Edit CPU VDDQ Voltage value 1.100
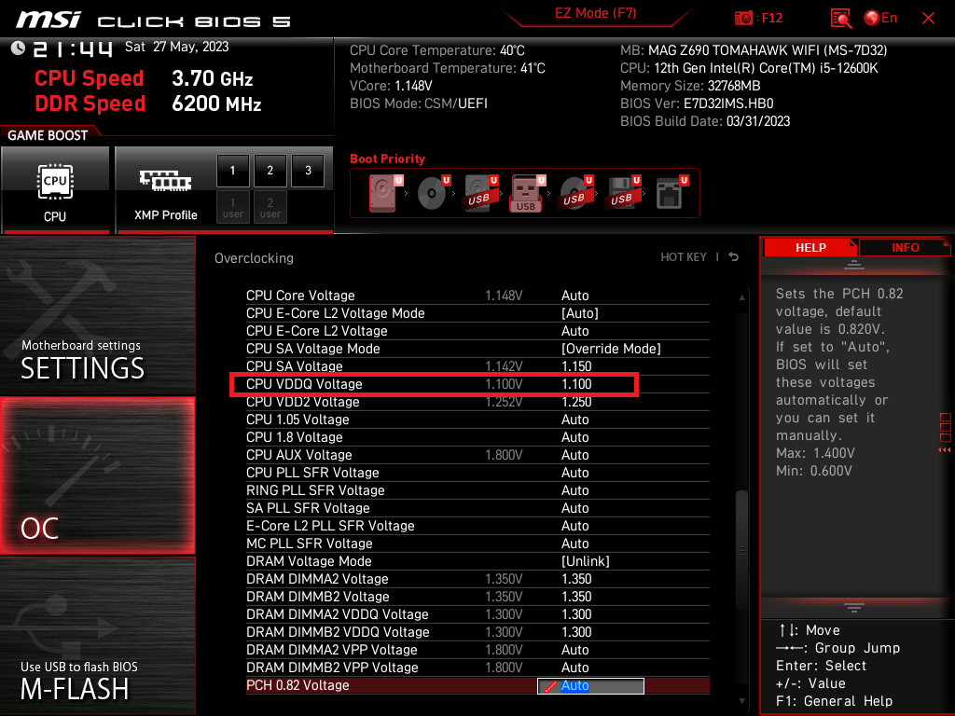This screenshot has width=955, height=716. click(x=576, y=384)
